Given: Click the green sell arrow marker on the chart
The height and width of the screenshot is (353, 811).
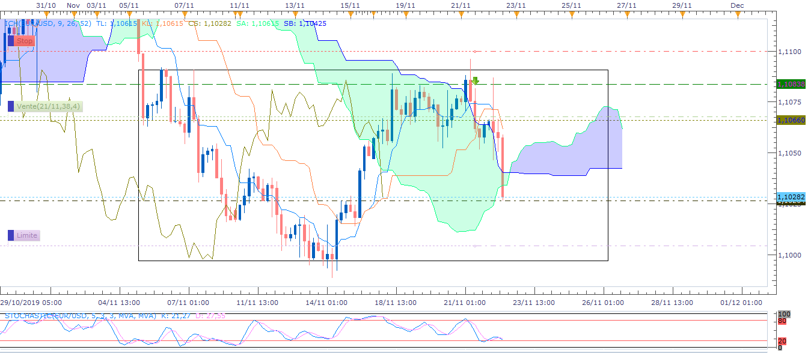Looking at the screenshot, I should pyautogui.click(x=475, y=80).
